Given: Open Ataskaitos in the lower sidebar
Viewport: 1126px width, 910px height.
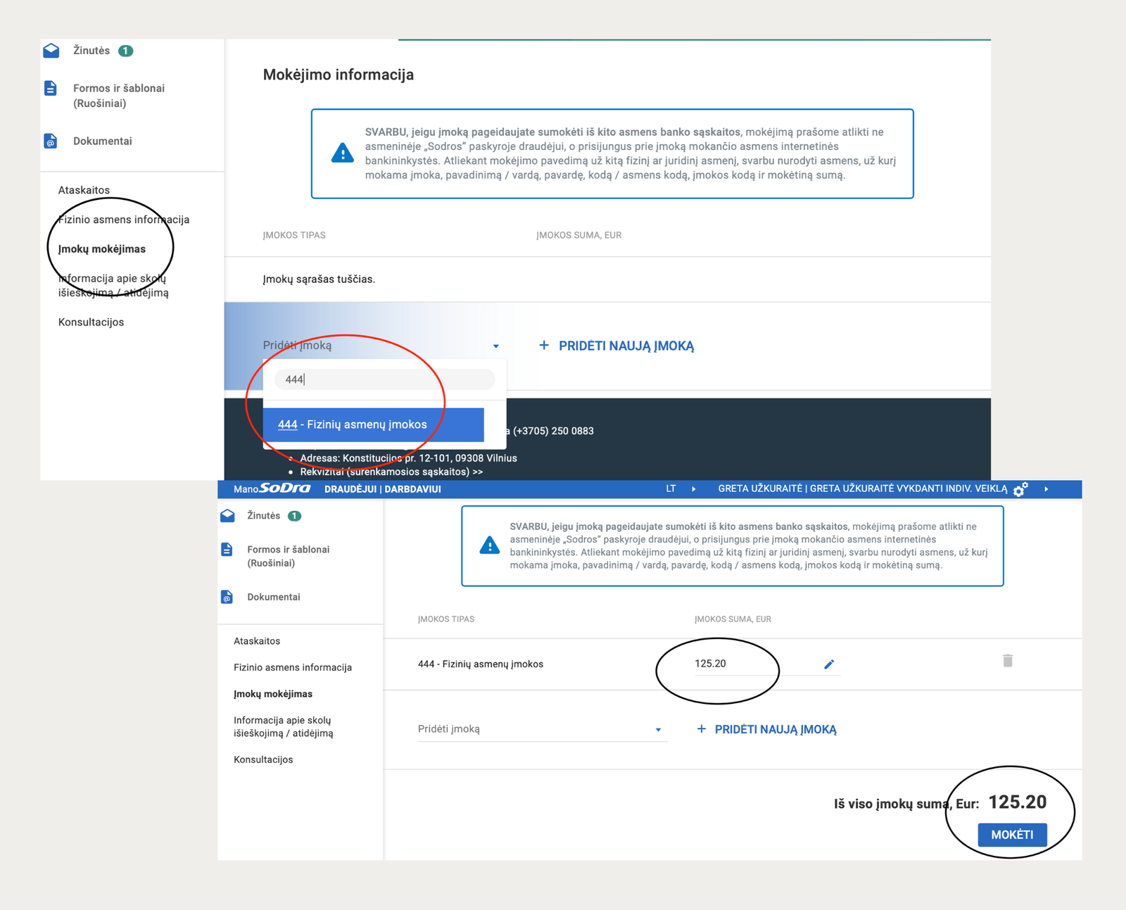Looking at the screenshot, I should (x=257, y=641).
